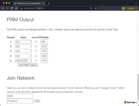Open the ch2 input dropdown
Image resolution: width=139 pixels, height=106 pixels.
click(x=23, y=47)
